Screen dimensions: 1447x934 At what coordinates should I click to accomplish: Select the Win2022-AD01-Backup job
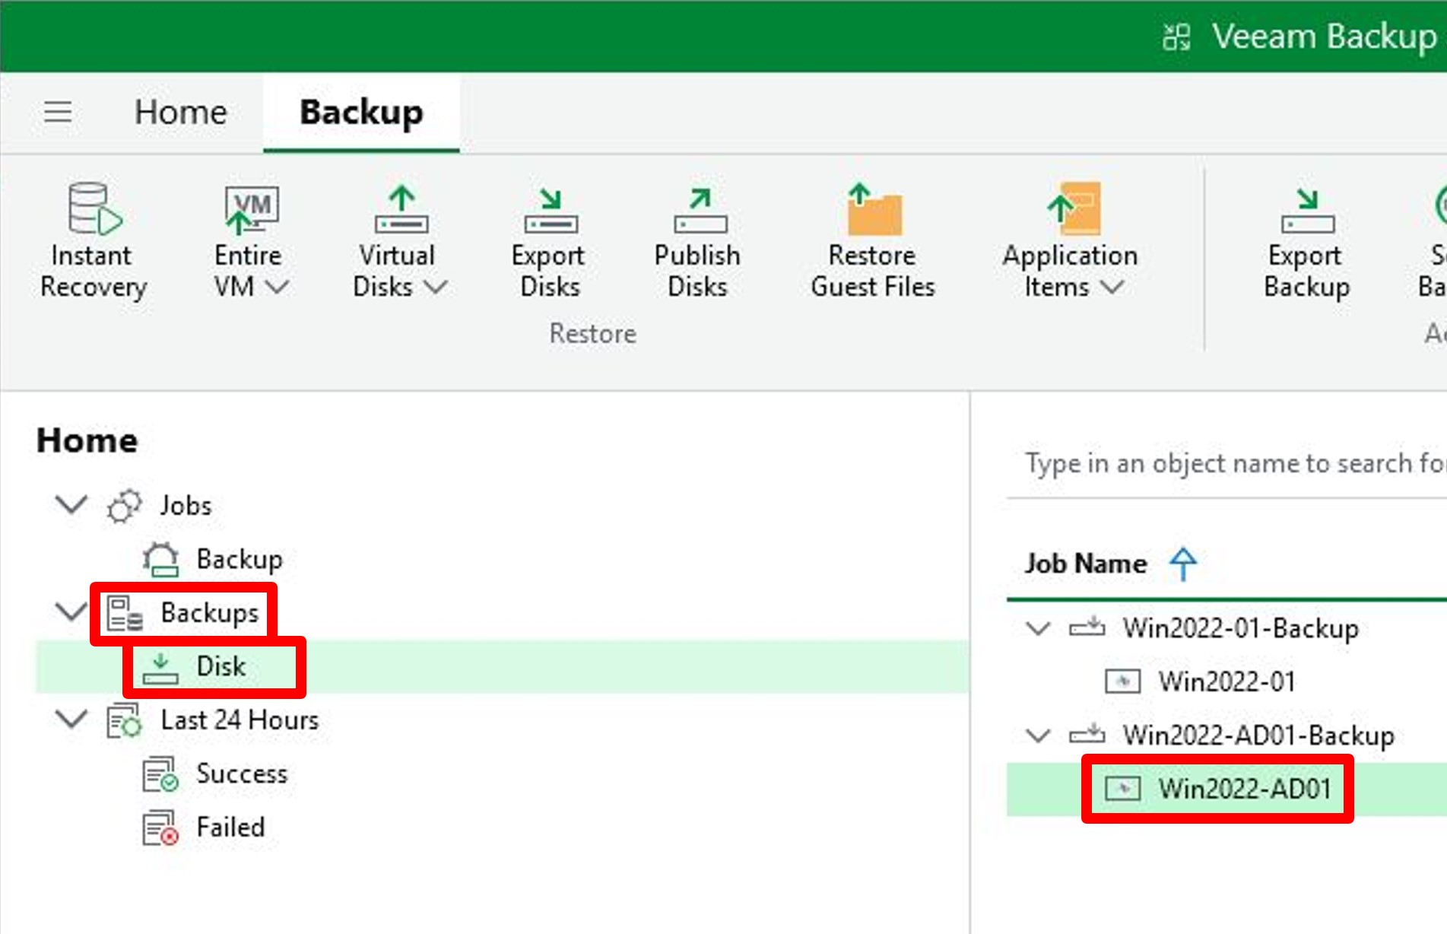pyautogui.click(x=1259, y=735)
